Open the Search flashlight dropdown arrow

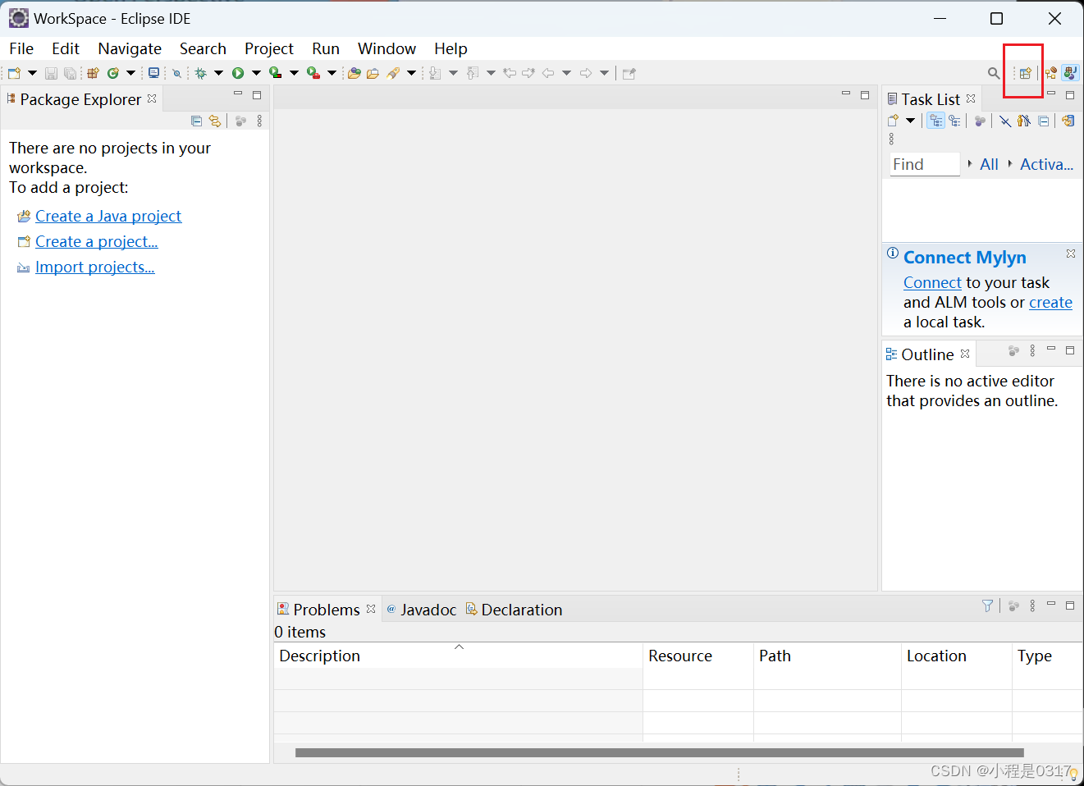coord(411,73)
